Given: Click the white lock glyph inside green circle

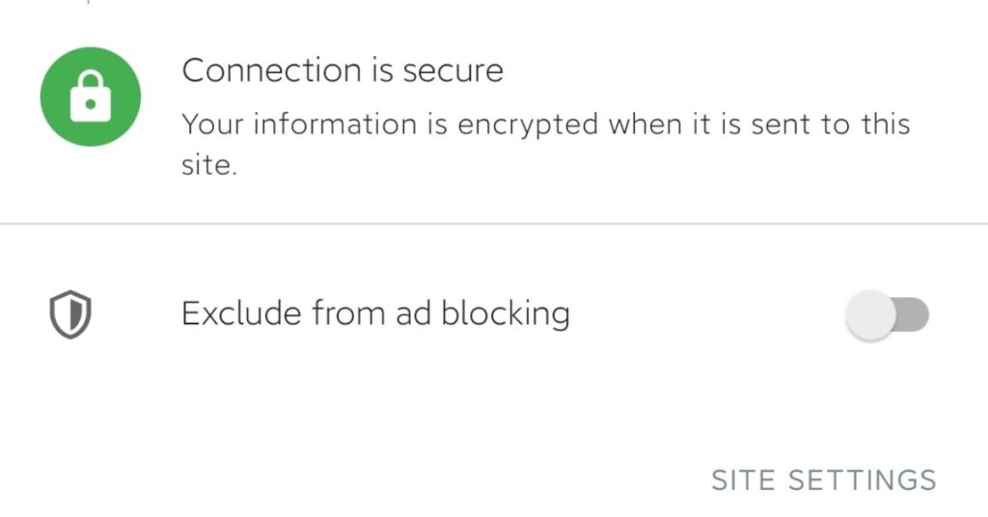Looking at the screenshot, I should [90, 96].
